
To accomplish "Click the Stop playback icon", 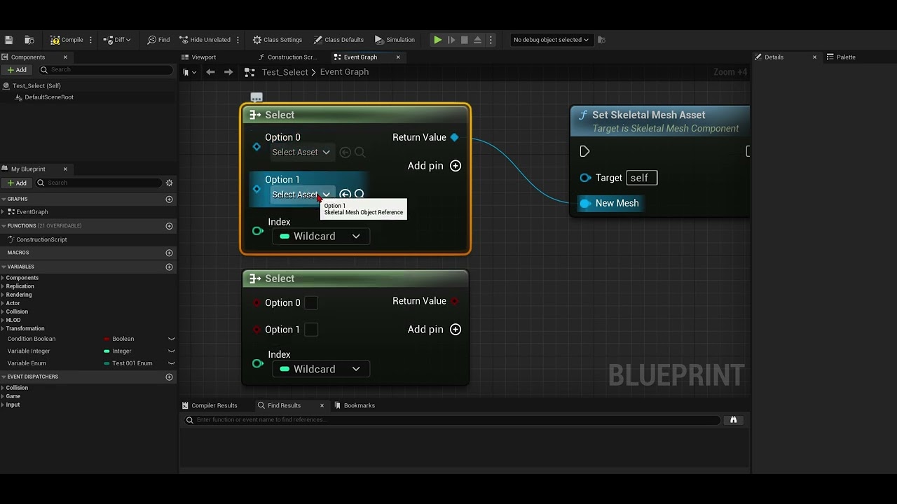I will pyautogui.click(x=464, y=40).
